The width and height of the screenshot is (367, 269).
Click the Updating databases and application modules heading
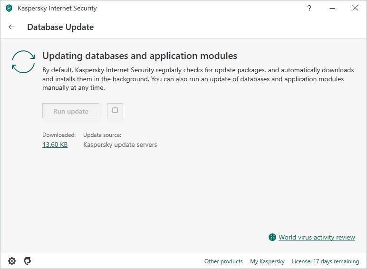tap(140, 56)
